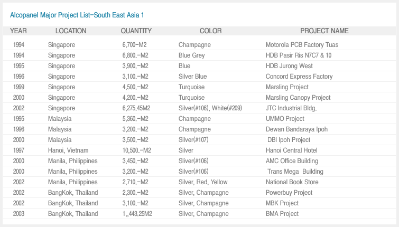Click Marsling Canopy Project cell
Viewport: 399px width, 227px height.
click(298, 98)
